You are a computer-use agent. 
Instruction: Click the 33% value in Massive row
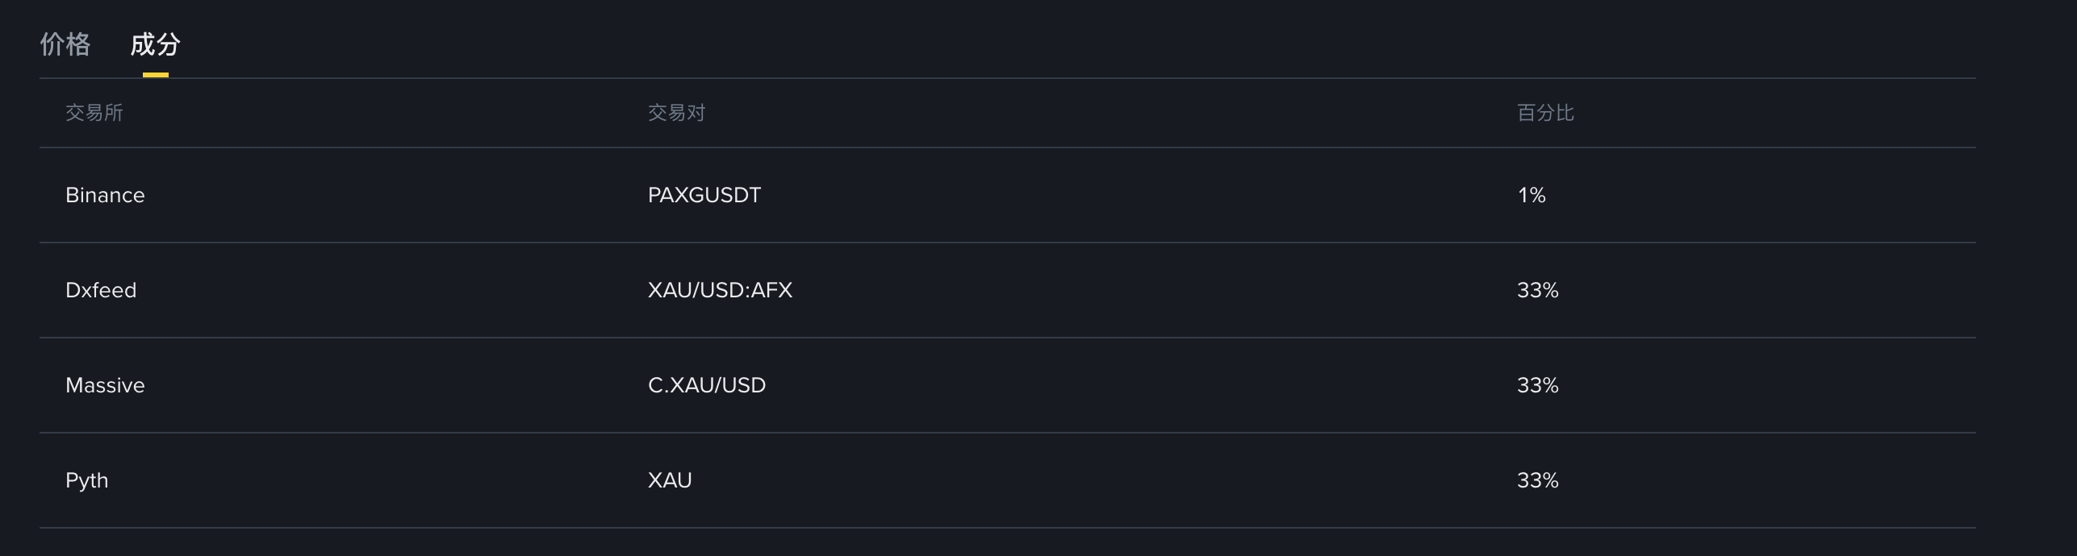pos(1537,385)
